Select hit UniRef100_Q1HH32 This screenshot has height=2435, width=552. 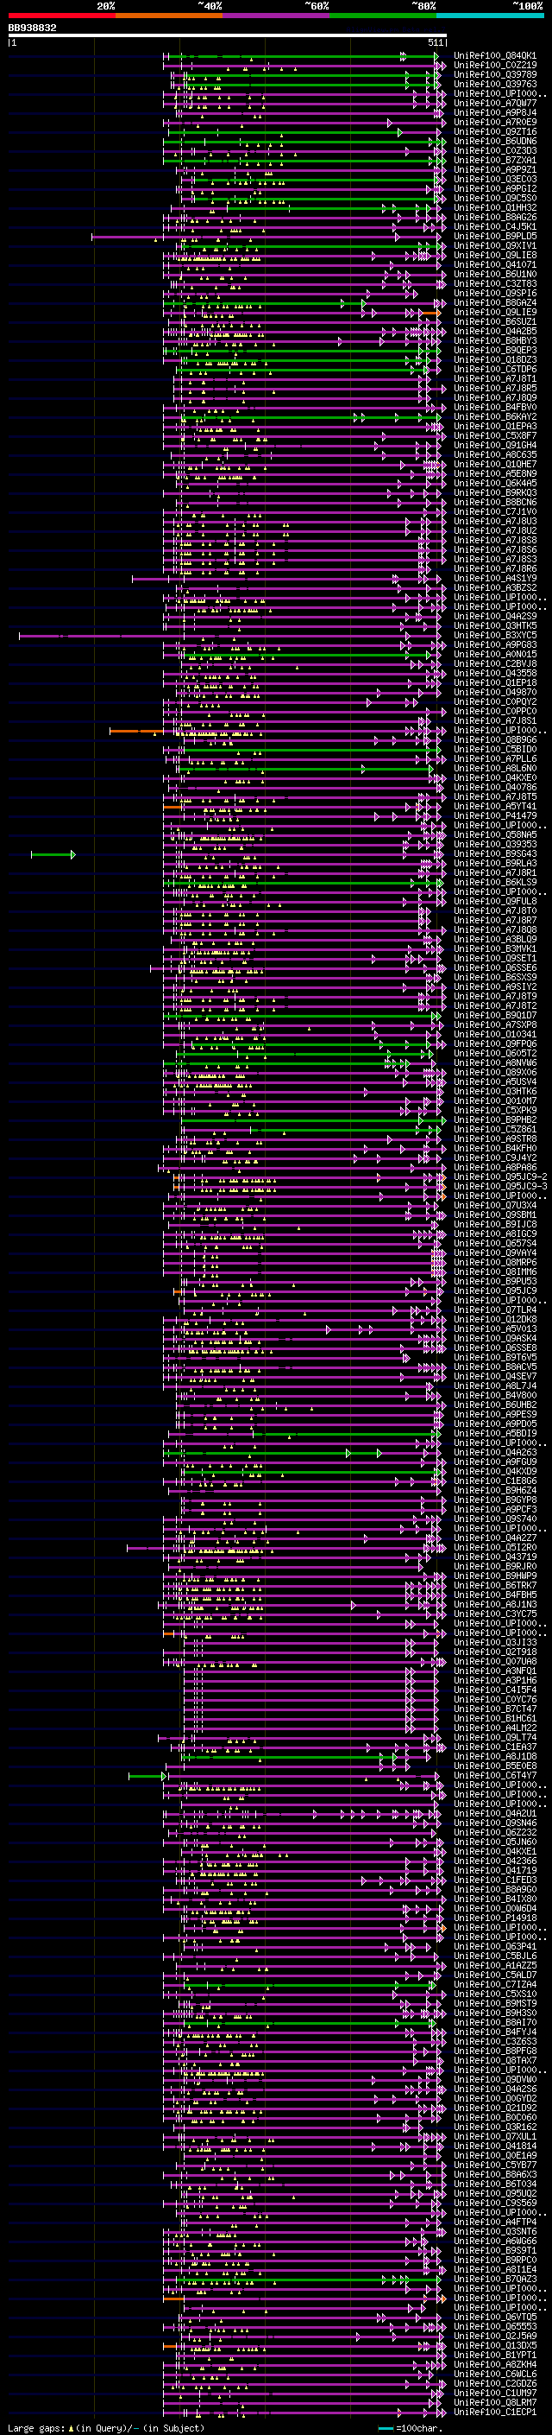[494, 208]
